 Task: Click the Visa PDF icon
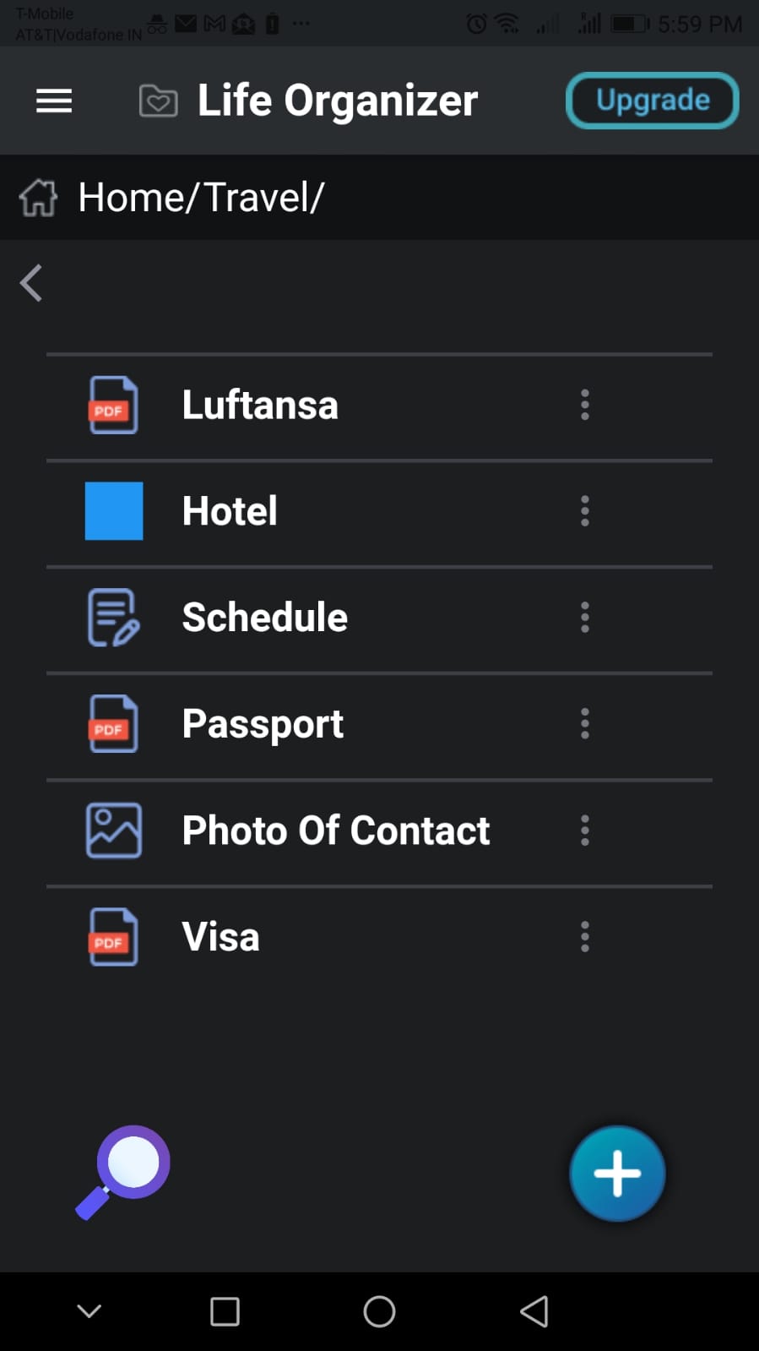coord(114,937)
